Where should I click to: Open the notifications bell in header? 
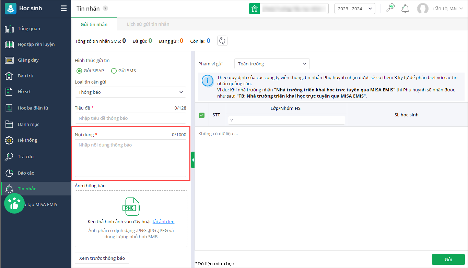point(405,9)
